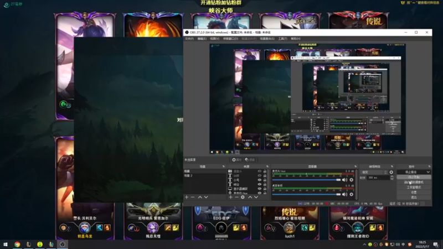
Task: Lock the 小号 text source
Action: [265, 180]
